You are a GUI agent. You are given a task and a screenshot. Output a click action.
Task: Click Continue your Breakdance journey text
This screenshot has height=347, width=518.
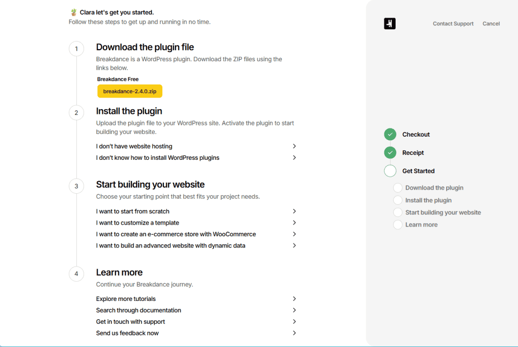[145, 284]
